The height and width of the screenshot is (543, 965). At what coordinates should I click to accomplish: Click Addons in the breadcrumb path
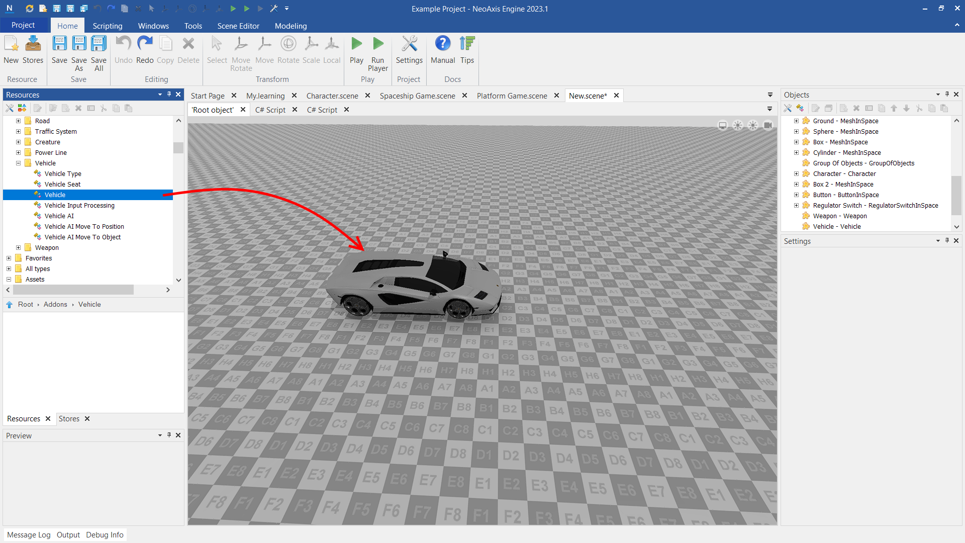click(55, 304)
